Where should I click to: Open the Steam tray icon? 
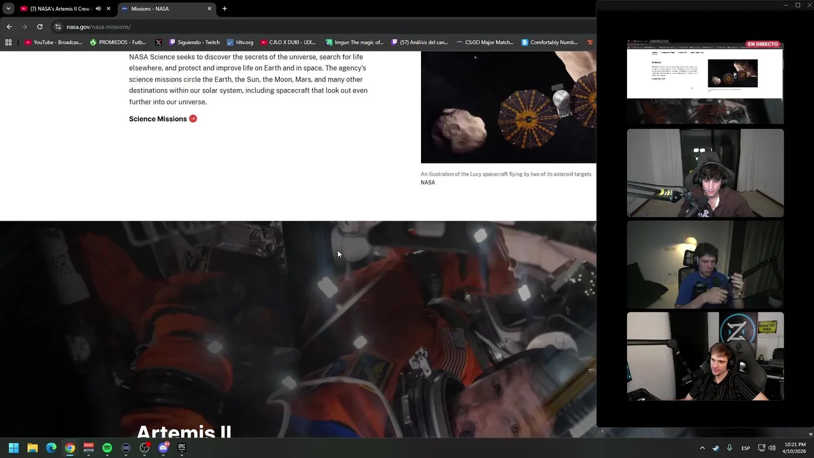tap(716, 448)
